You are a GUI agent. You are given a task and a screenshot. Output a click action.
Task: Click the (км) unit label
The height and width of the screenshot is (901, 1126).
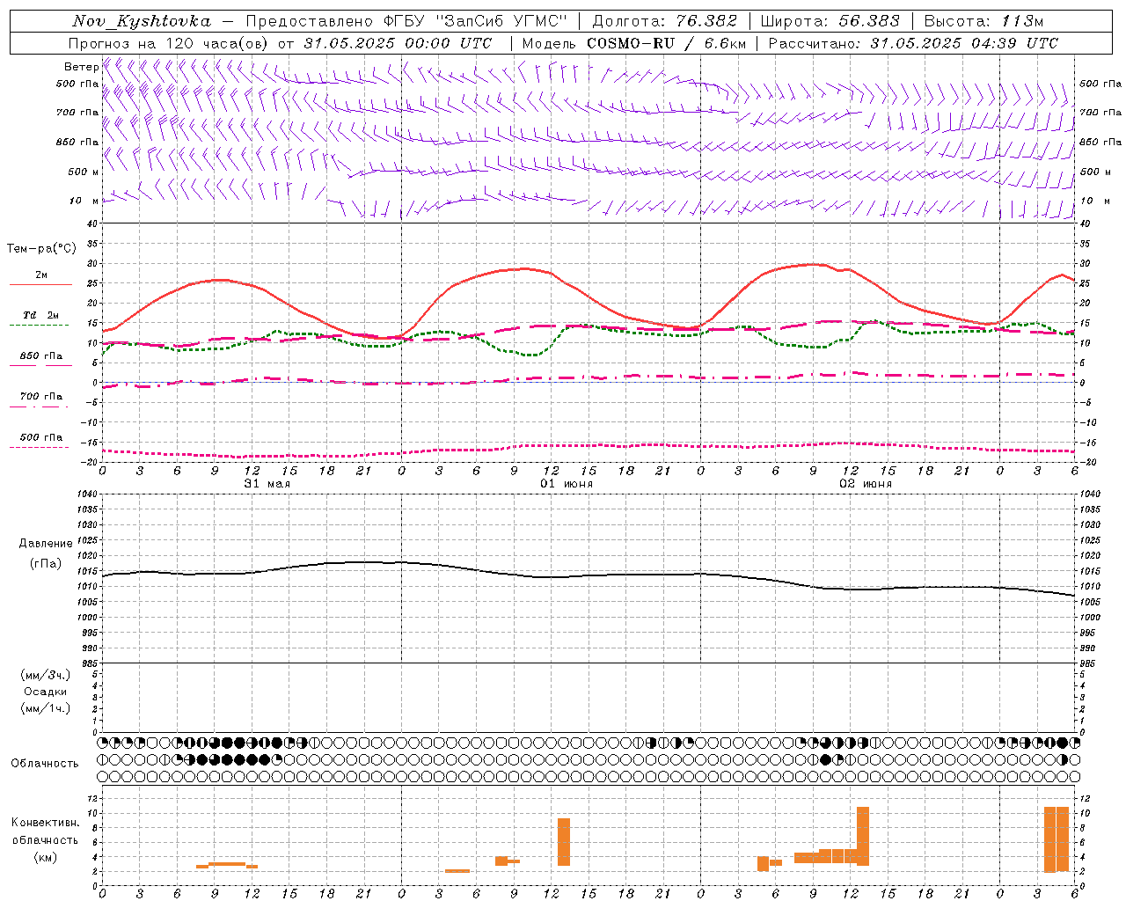tap(46, 857)
